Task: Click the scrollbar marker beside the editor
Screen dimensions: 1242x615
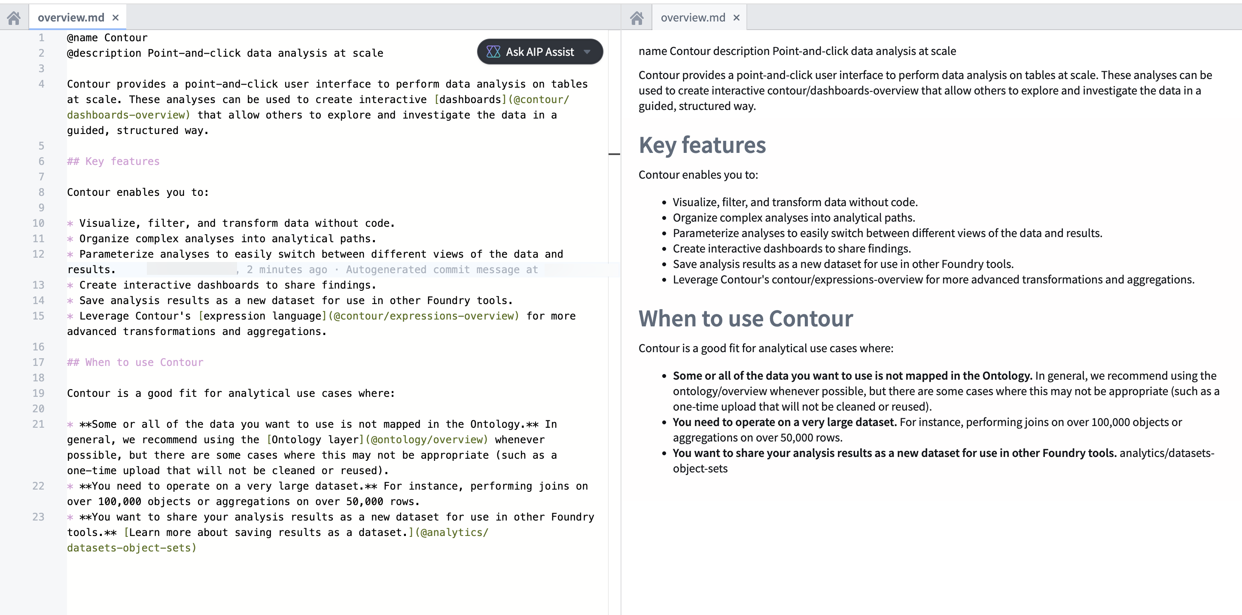Action: click(614, 154)
